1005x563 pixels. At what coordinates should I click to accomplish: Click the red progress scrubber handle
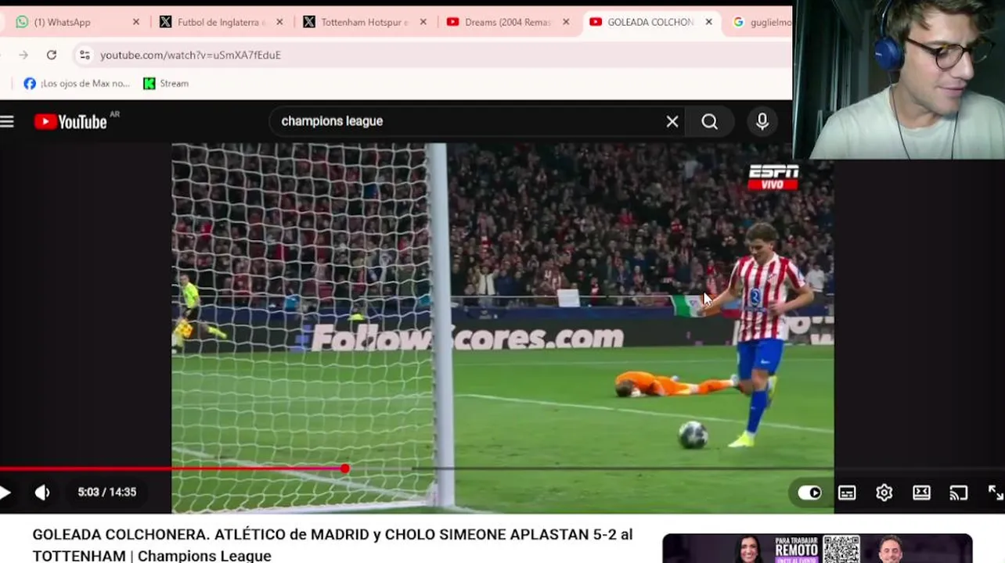tap(345, 468)
